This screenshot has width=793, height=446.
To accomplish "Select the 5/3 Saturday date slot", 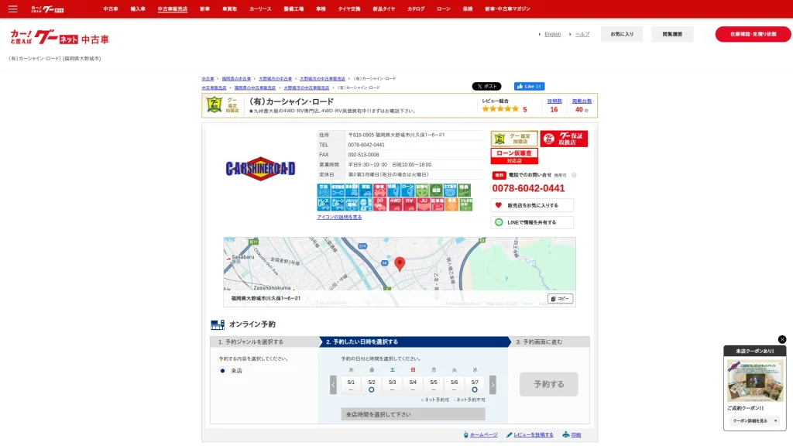I will 393,385.
